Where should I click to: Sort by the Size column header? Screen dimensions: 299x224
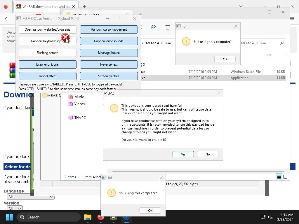coord(269,55)
